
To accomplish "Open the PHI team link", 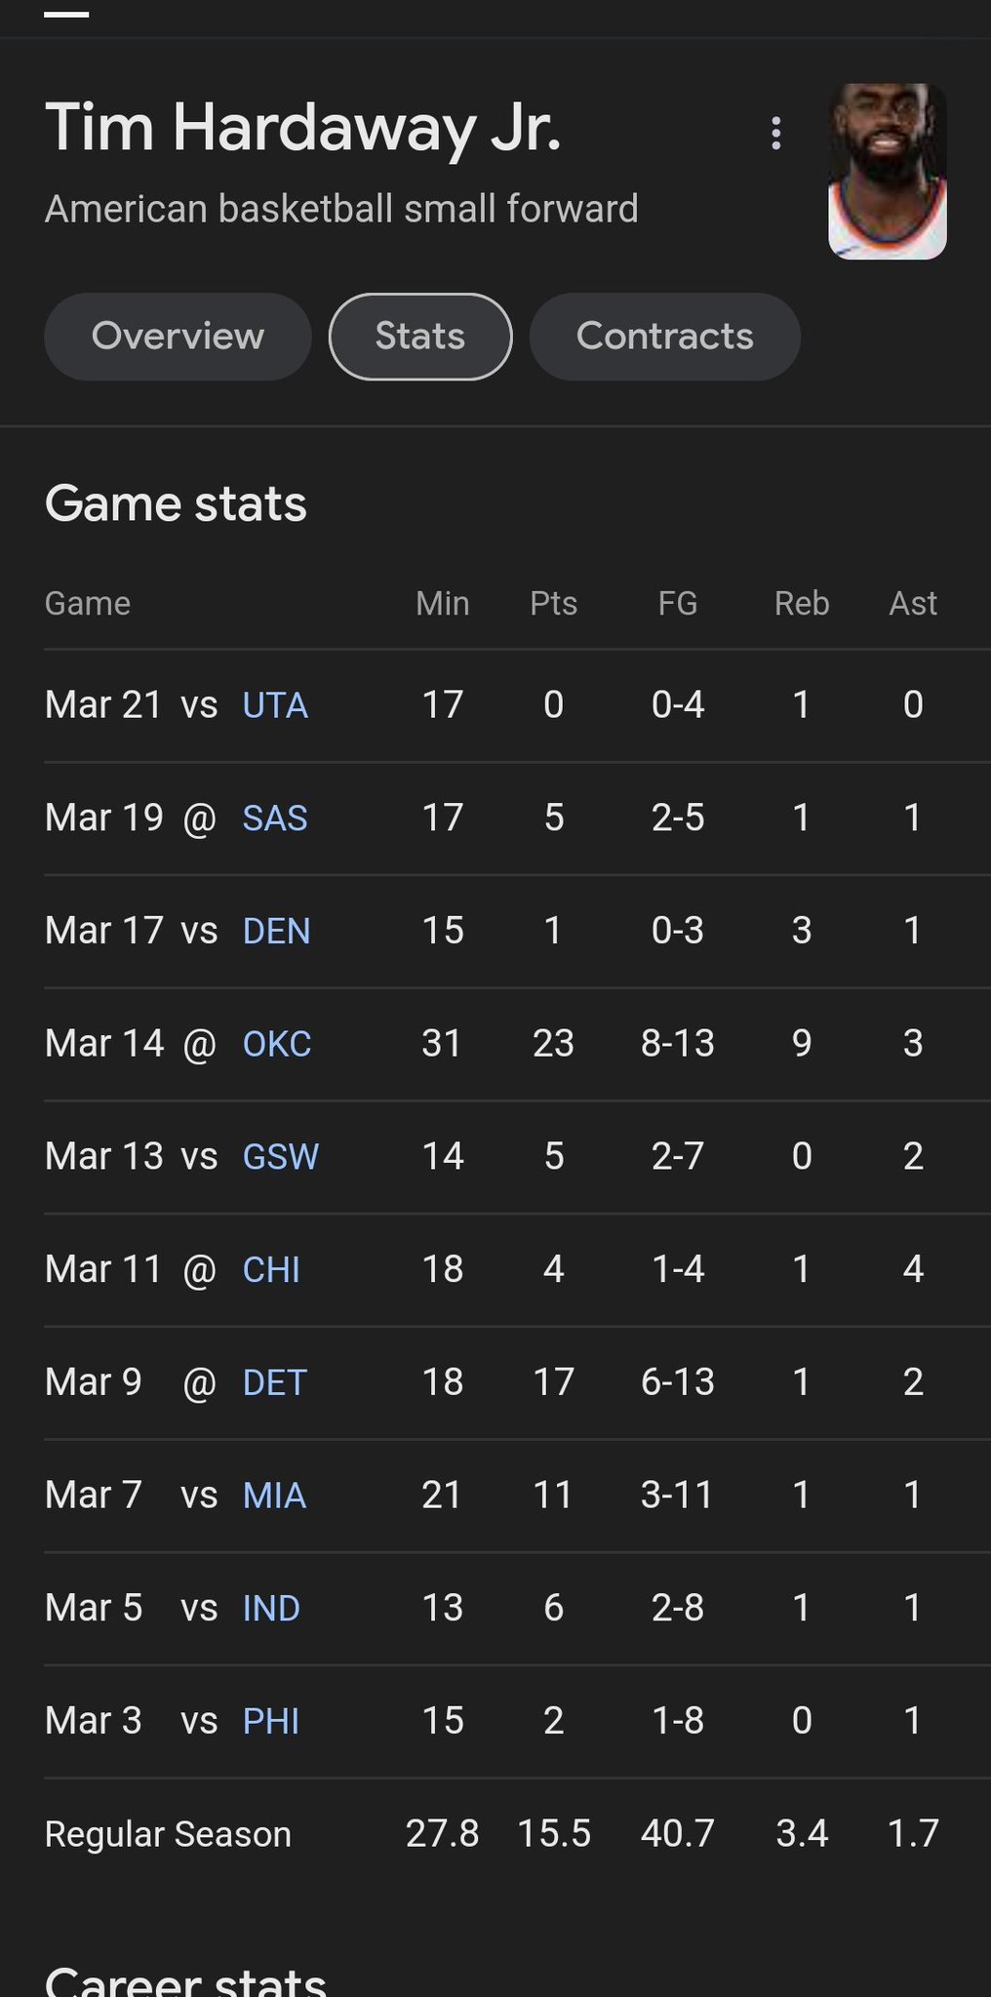I will [271, 1721].
